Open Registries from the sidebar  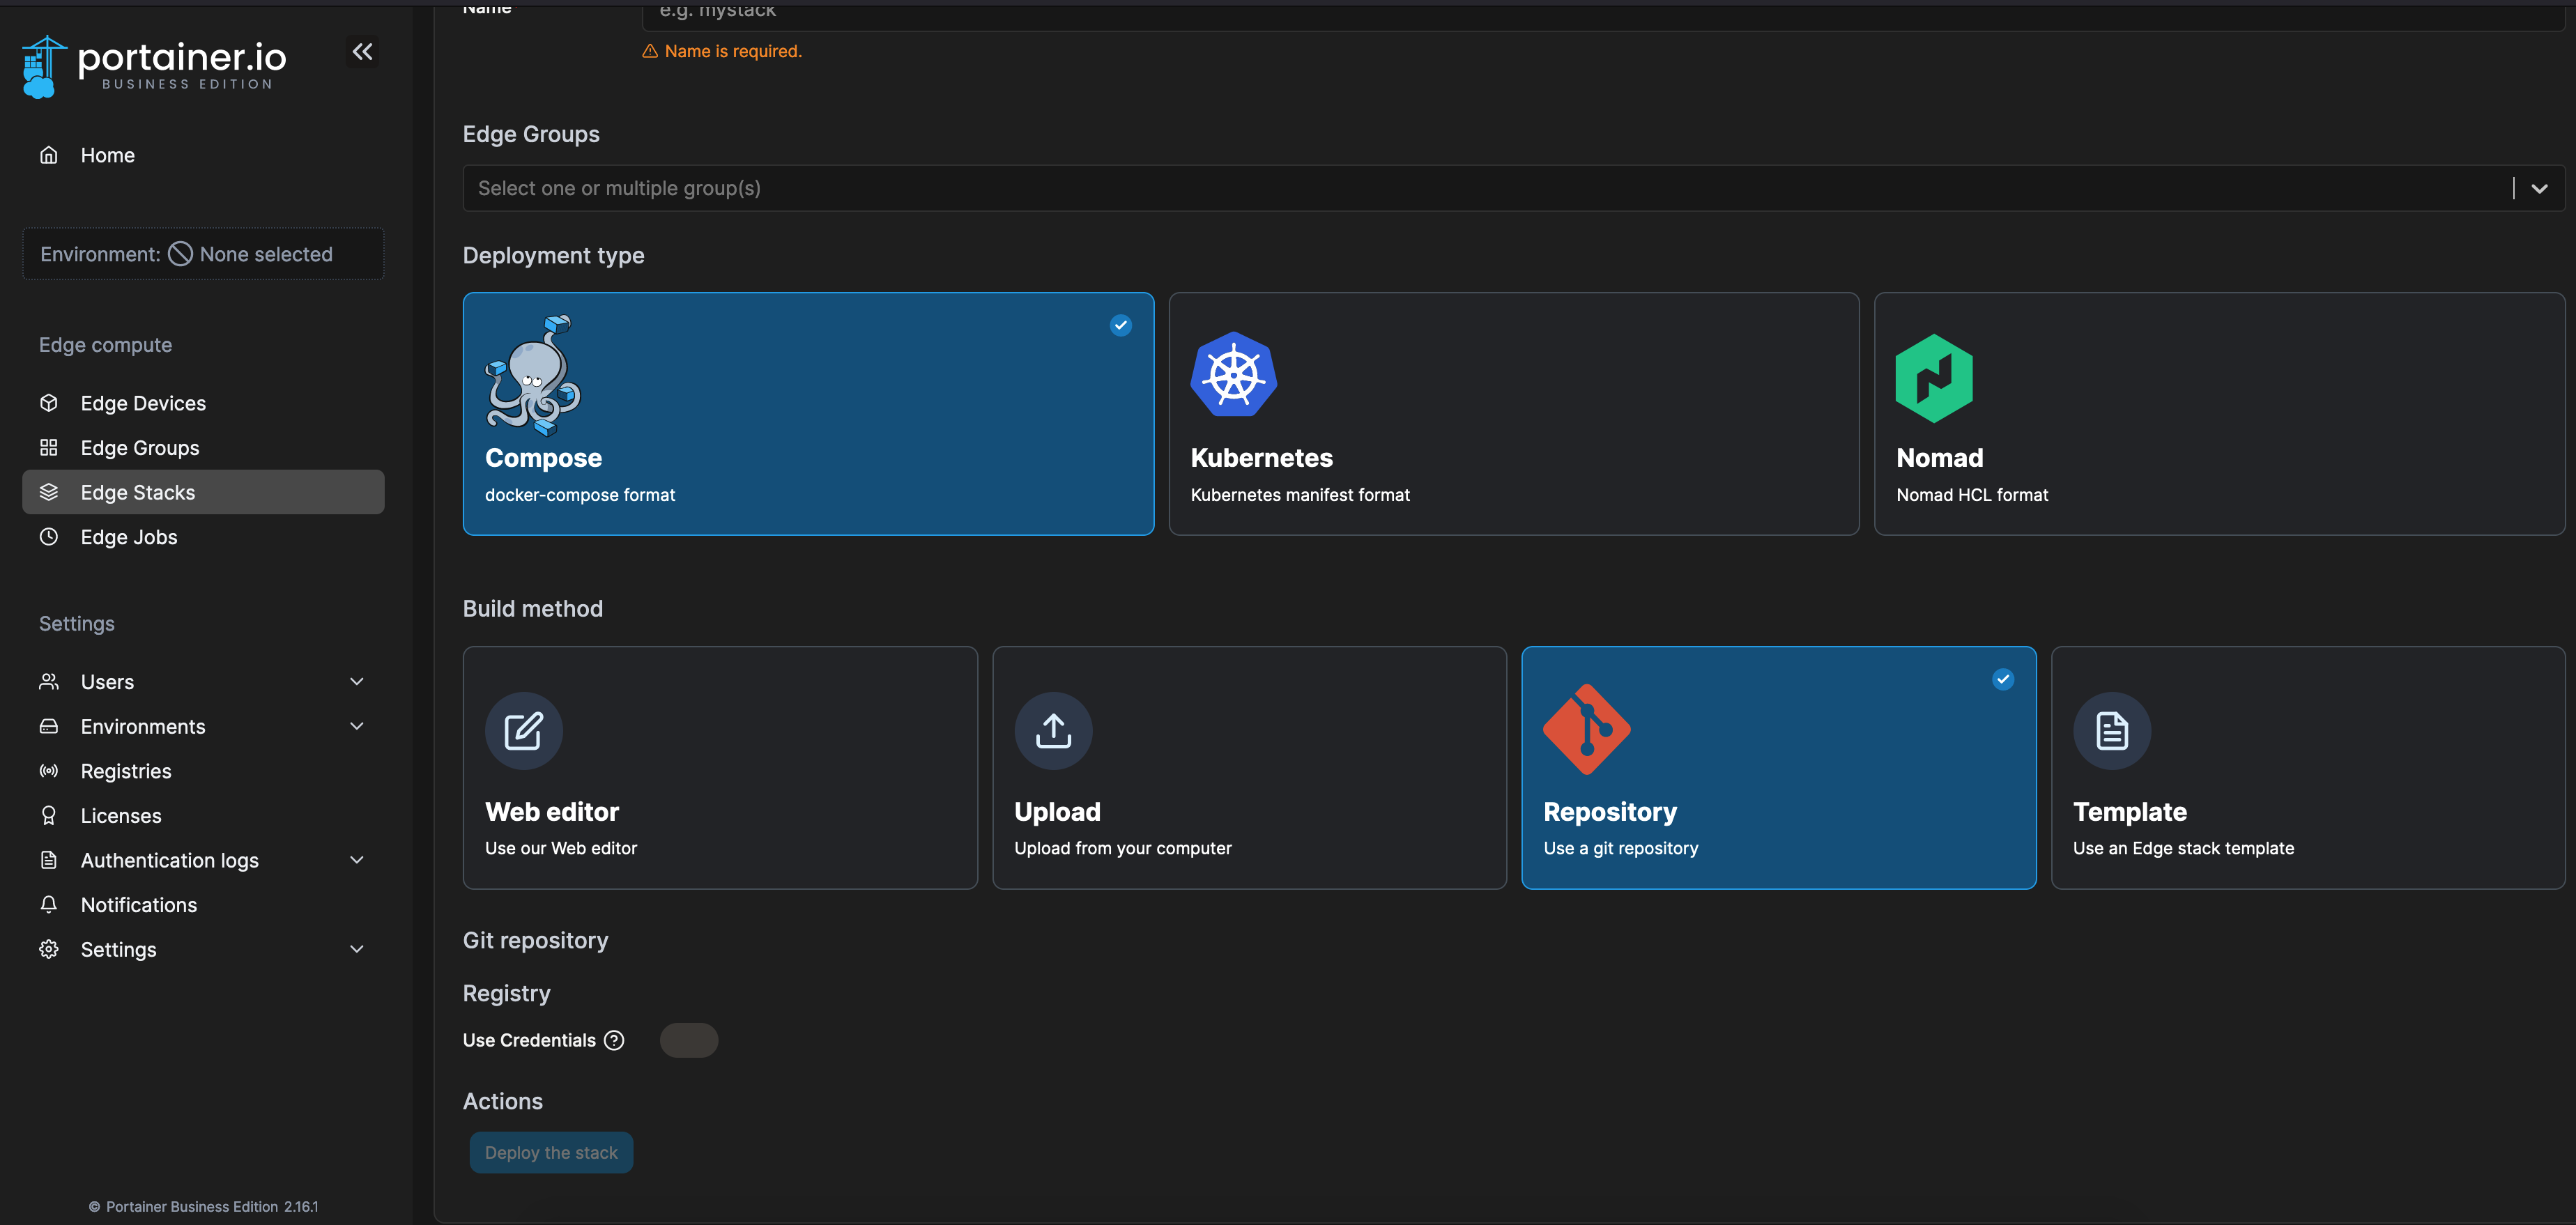126,770
